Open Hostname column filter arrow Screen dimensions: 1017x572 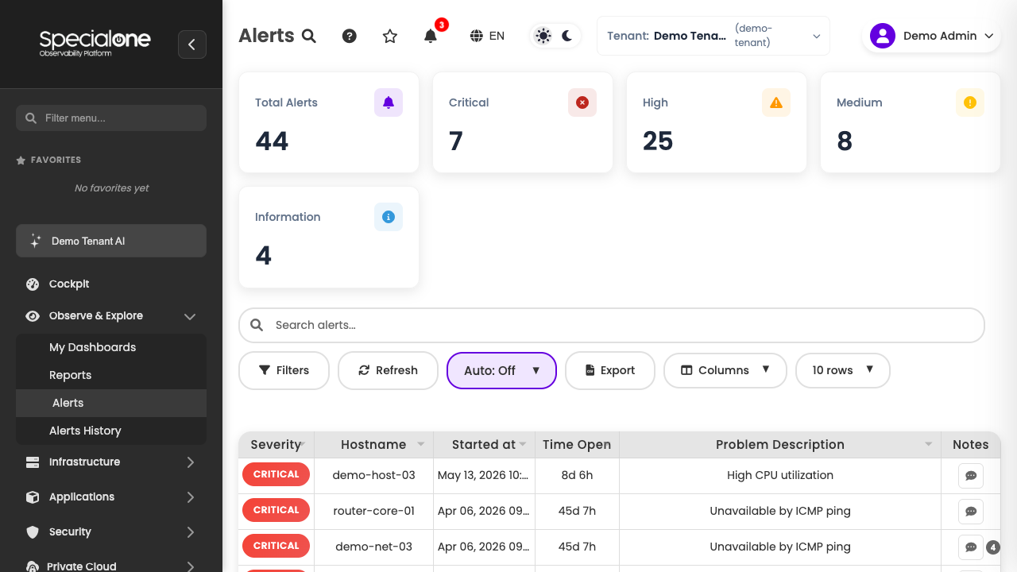pos(421,445)
